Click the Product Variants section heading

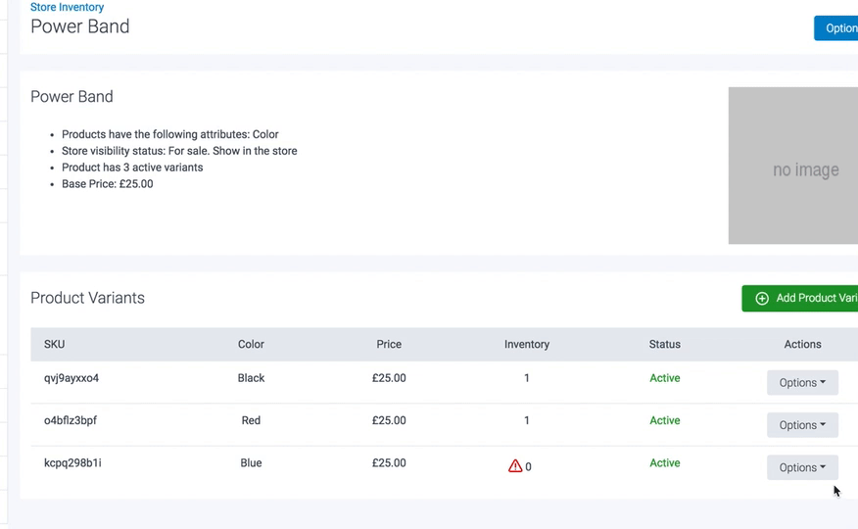[x=87, y=298]
